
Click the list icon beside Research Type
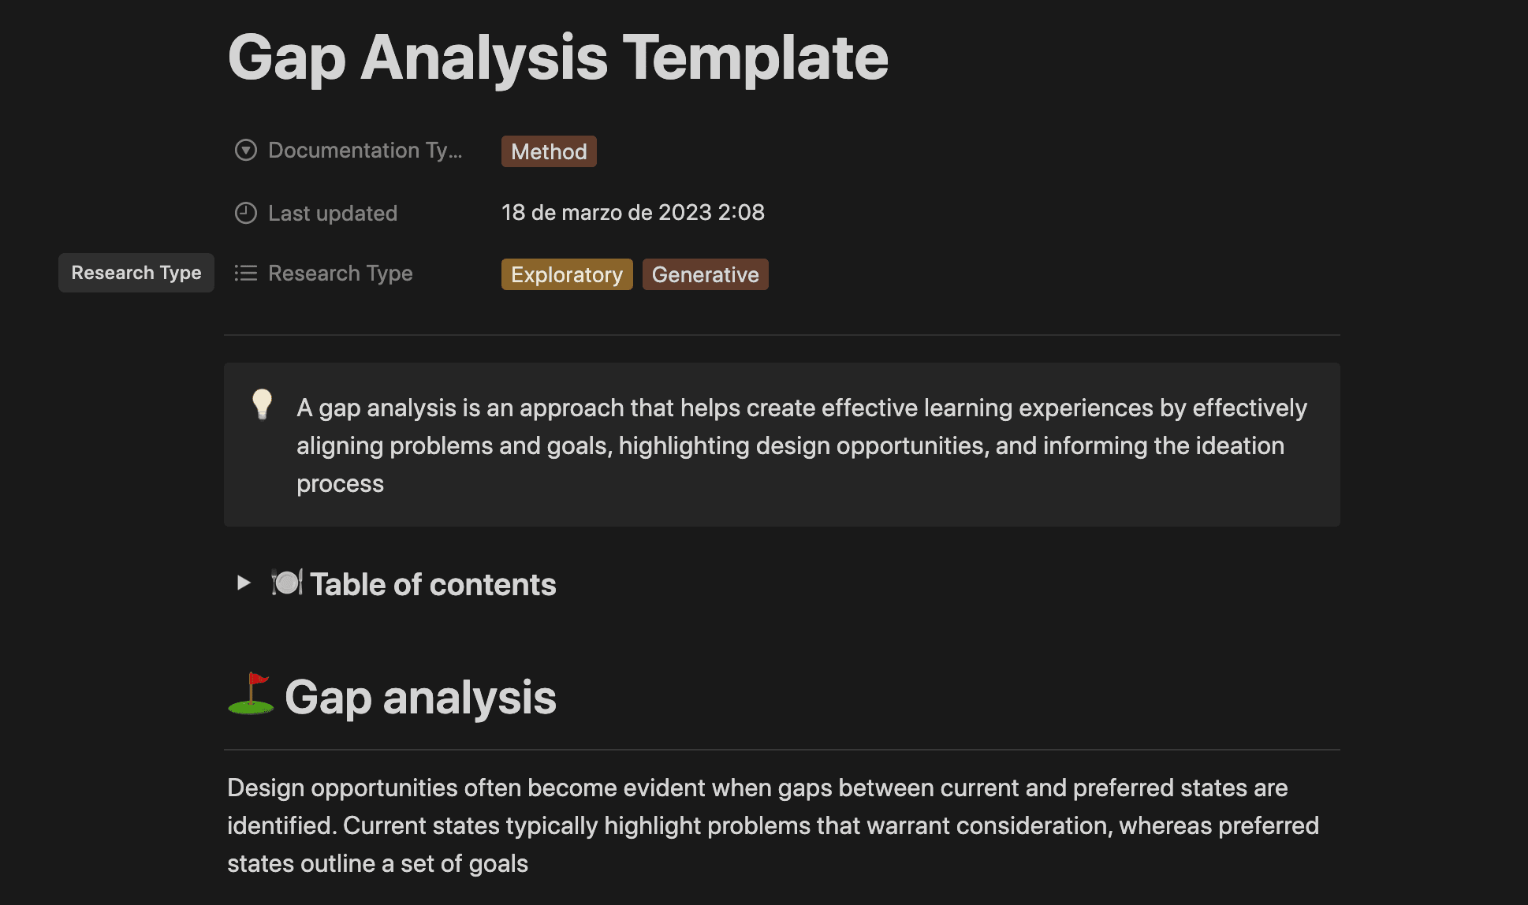click(x=246, y=273)
